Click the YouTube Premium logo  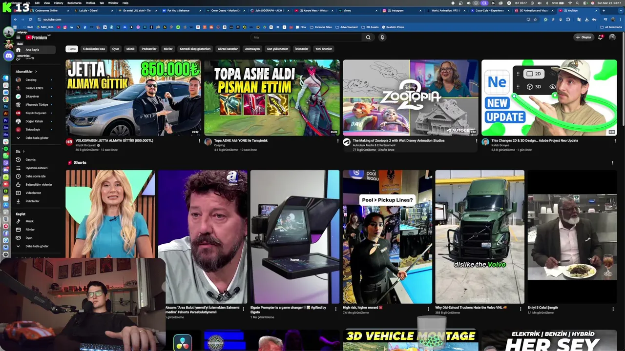[37, 38]
